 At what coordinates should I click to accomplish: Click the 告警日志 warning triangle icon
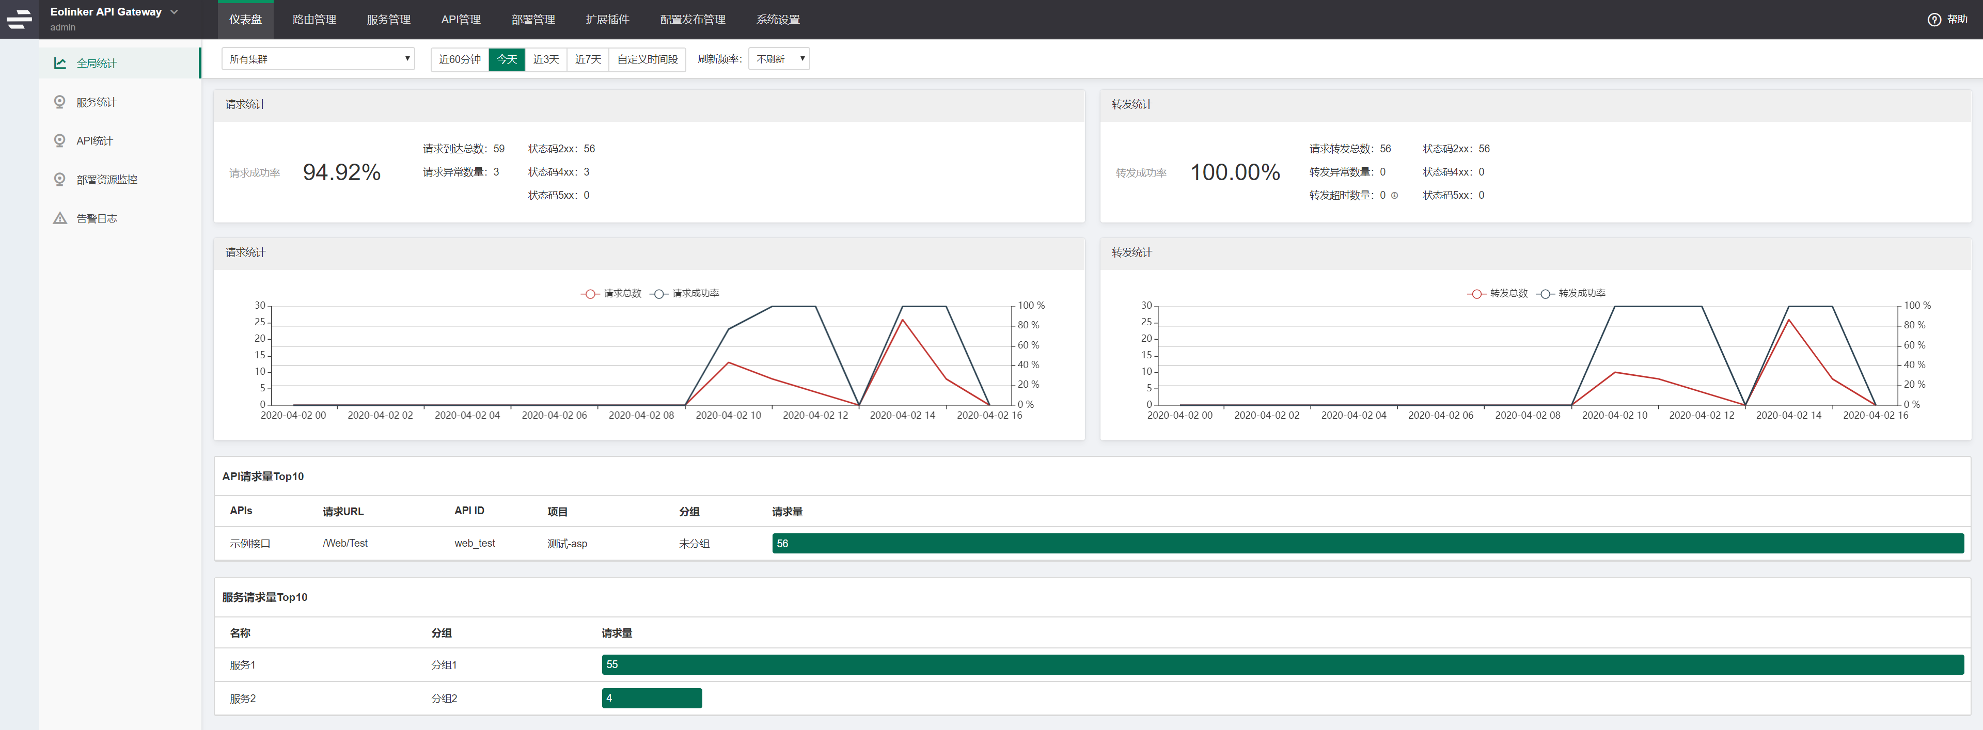(x=60, y=218)
